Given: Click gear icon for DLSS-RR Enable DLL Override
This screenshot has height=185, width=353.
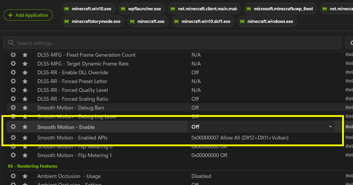Looking at the screenshot, I should point(13,73).
